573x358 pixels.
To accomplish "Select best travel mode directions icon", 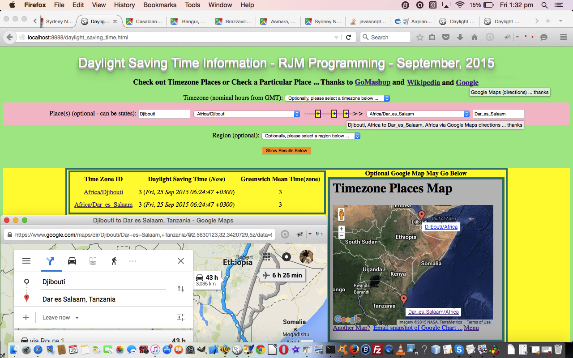I will tap(51, 261).
